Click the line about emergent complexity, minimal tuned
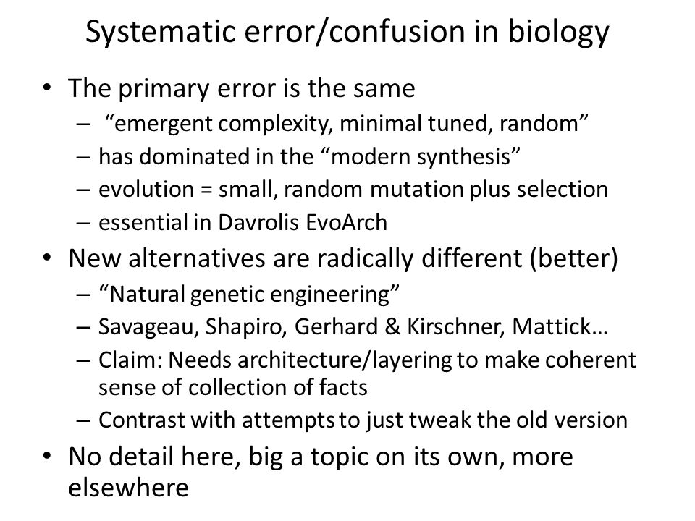The height and width of the screenshot is (521, 695). 346,124
